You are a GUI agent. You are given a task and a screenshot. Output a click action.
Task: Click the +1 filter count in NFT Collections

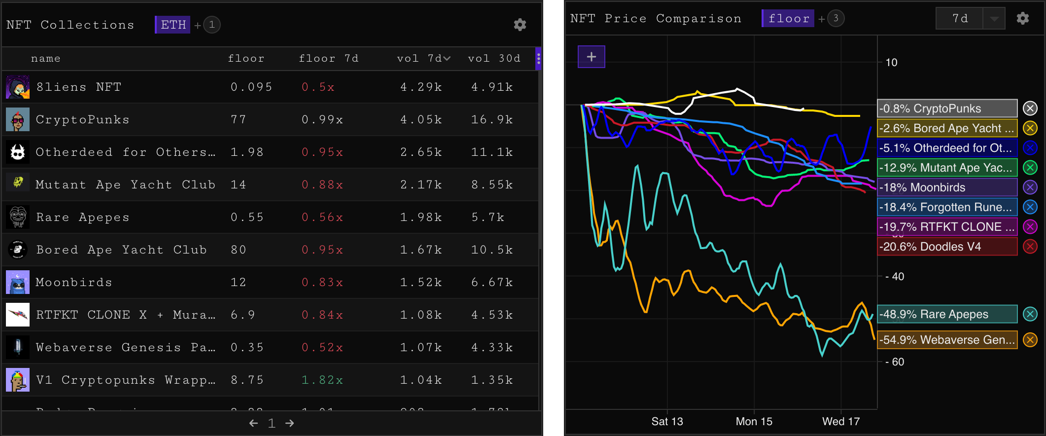click(x=211, y=25)
